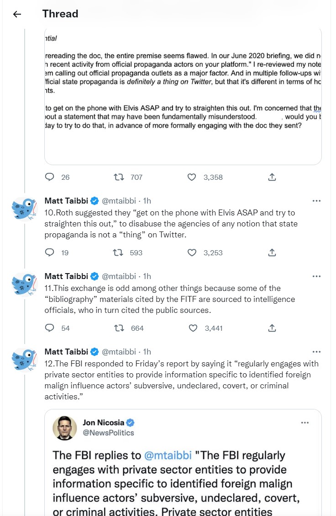Screen dimensions: 336x516
Task: Open more options for tweet 11
Action: [316, 276]
